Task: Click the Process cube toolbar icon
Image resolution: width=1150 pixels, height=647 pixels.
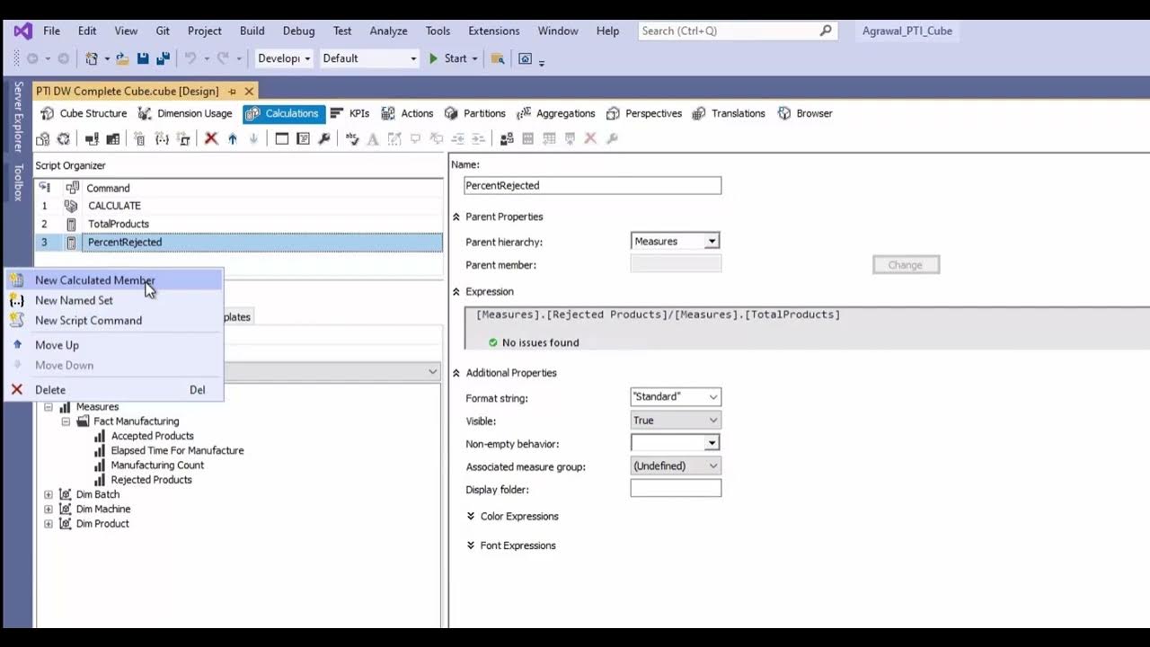Action: [x=42, y=138]
